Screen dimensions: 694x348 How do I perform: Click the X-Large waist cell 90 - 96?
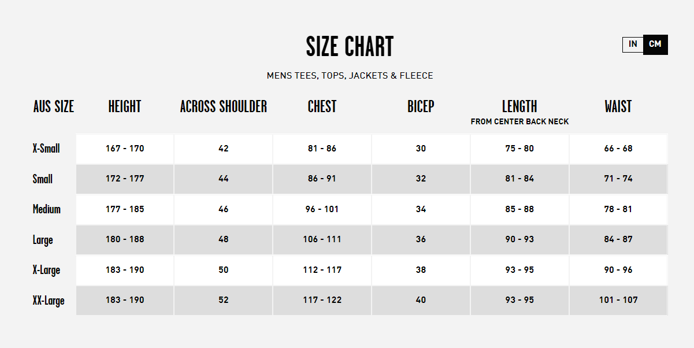pos(618,270)
